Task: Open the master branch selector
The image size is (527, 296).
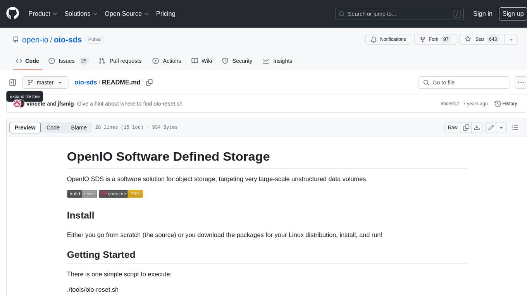Action: pyautogui.click(x=45, y=83)
